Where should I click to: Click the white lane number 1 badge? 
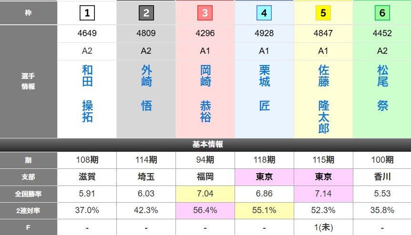[x=87, y=13]
